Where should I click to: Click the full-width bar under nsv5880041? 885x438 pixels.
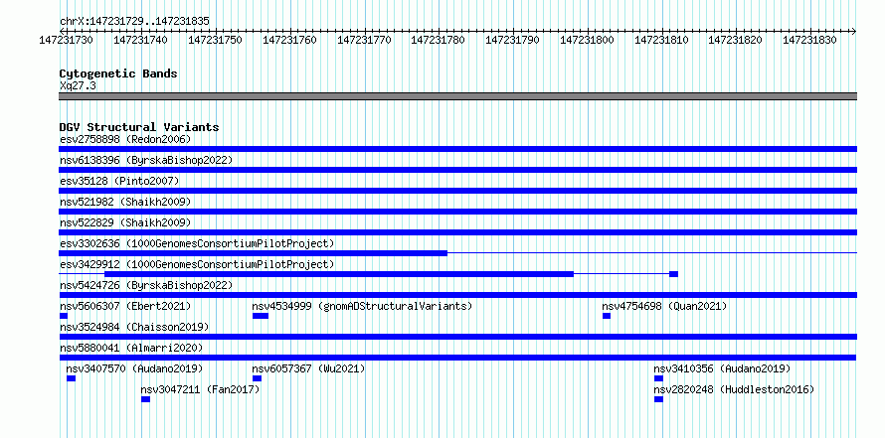click(457, 358)
